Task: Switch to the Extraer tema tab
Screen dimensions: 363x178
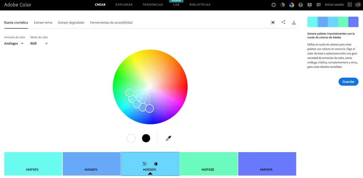Action: [43, 22]
